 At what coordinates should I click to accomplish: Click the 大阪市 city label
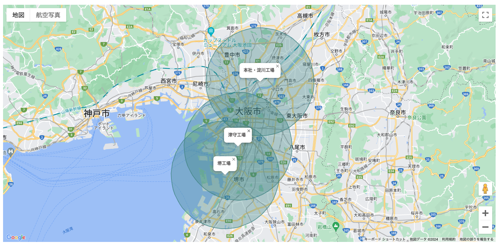coord(248,111)
